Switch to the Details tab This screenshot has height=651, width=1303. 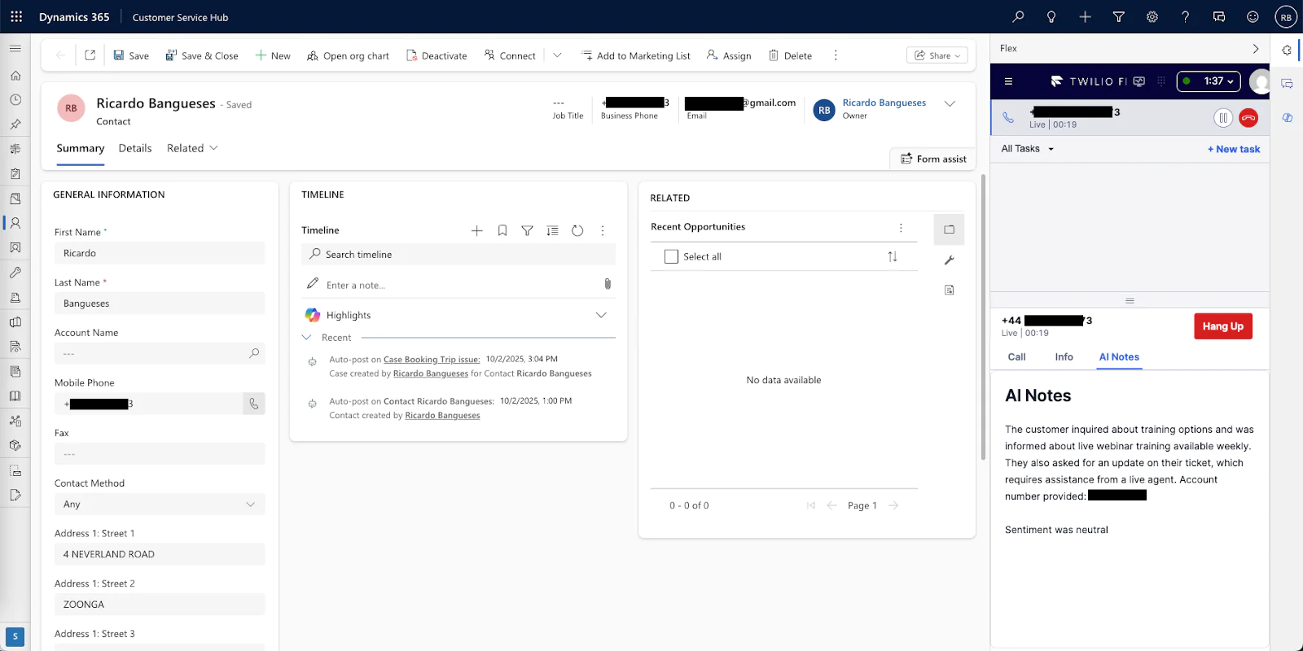135,148
